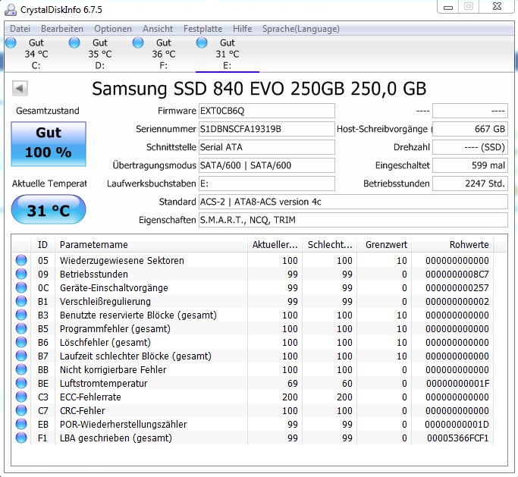Click the Eigenschaften field S.M.A.R.T., NCQ, TRIM
The height and width of the screenshot is (477, 518).
pos(353,220)
